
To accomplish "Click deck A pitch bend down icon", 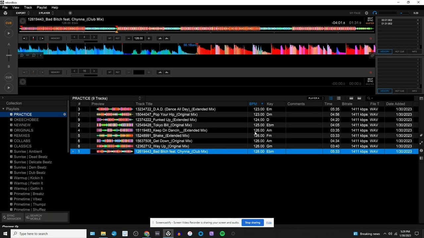I will 160,38.
